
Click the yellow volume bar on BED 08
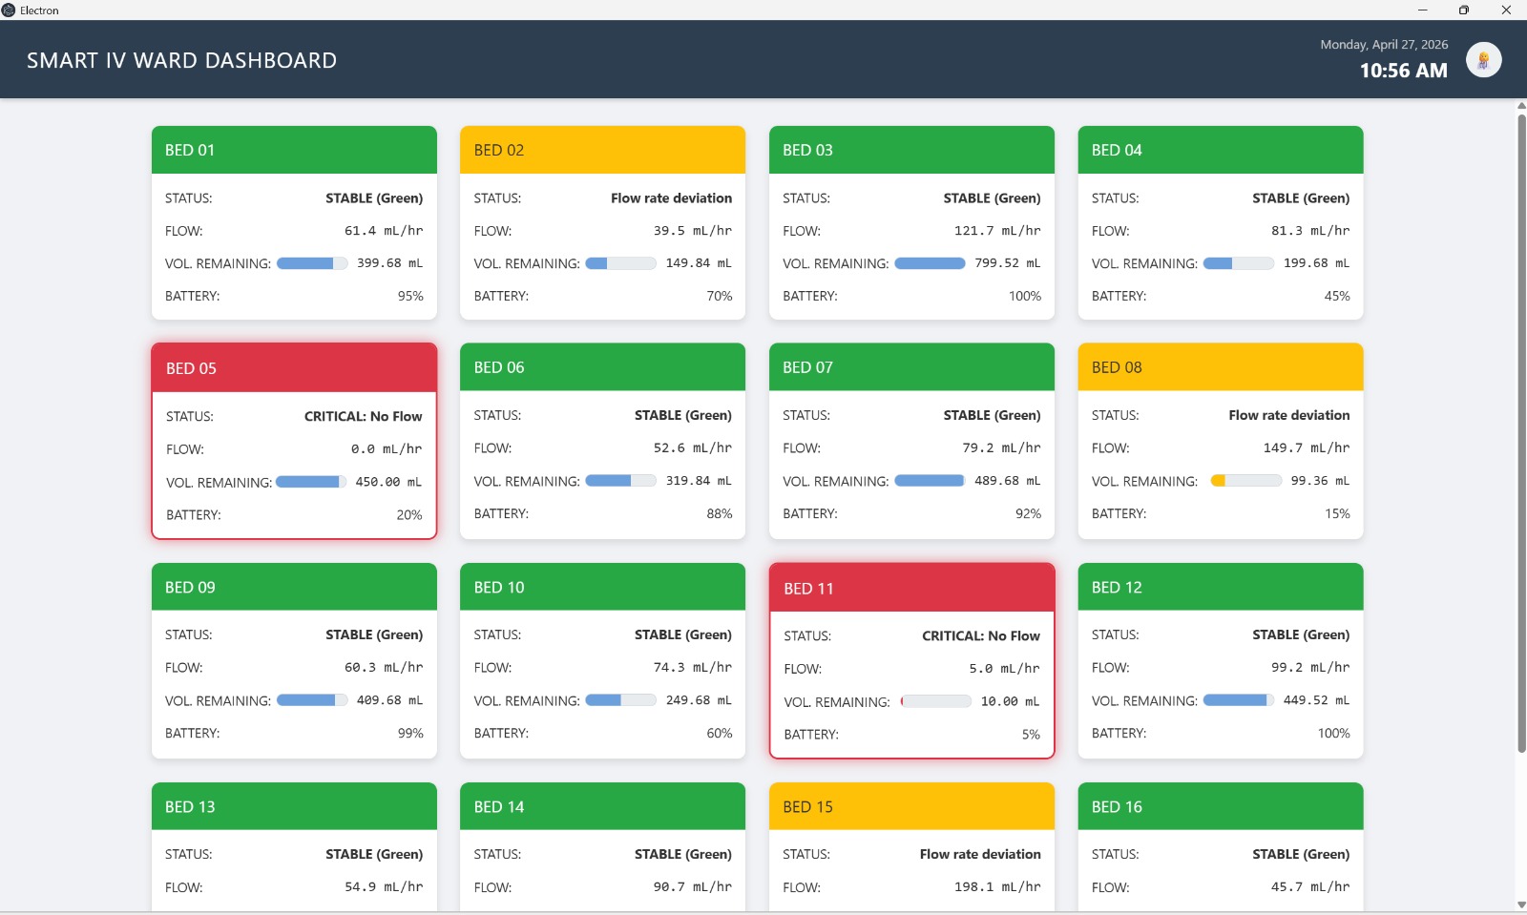(1244, 481)
